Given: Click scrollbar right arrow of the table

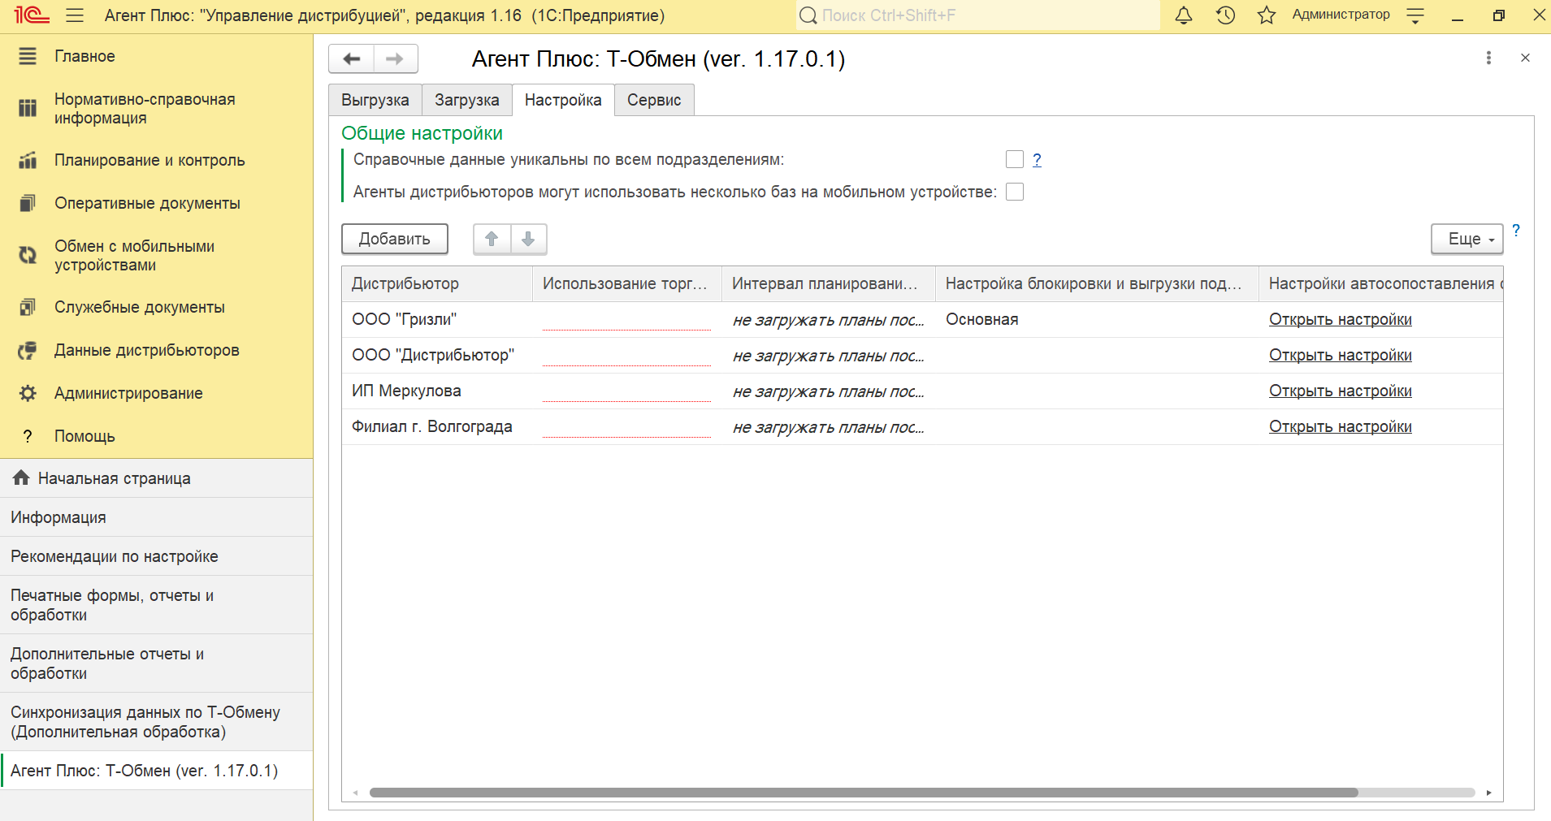Looking at the screenshot, I should pyautogui.click(x=1488, y=793).
